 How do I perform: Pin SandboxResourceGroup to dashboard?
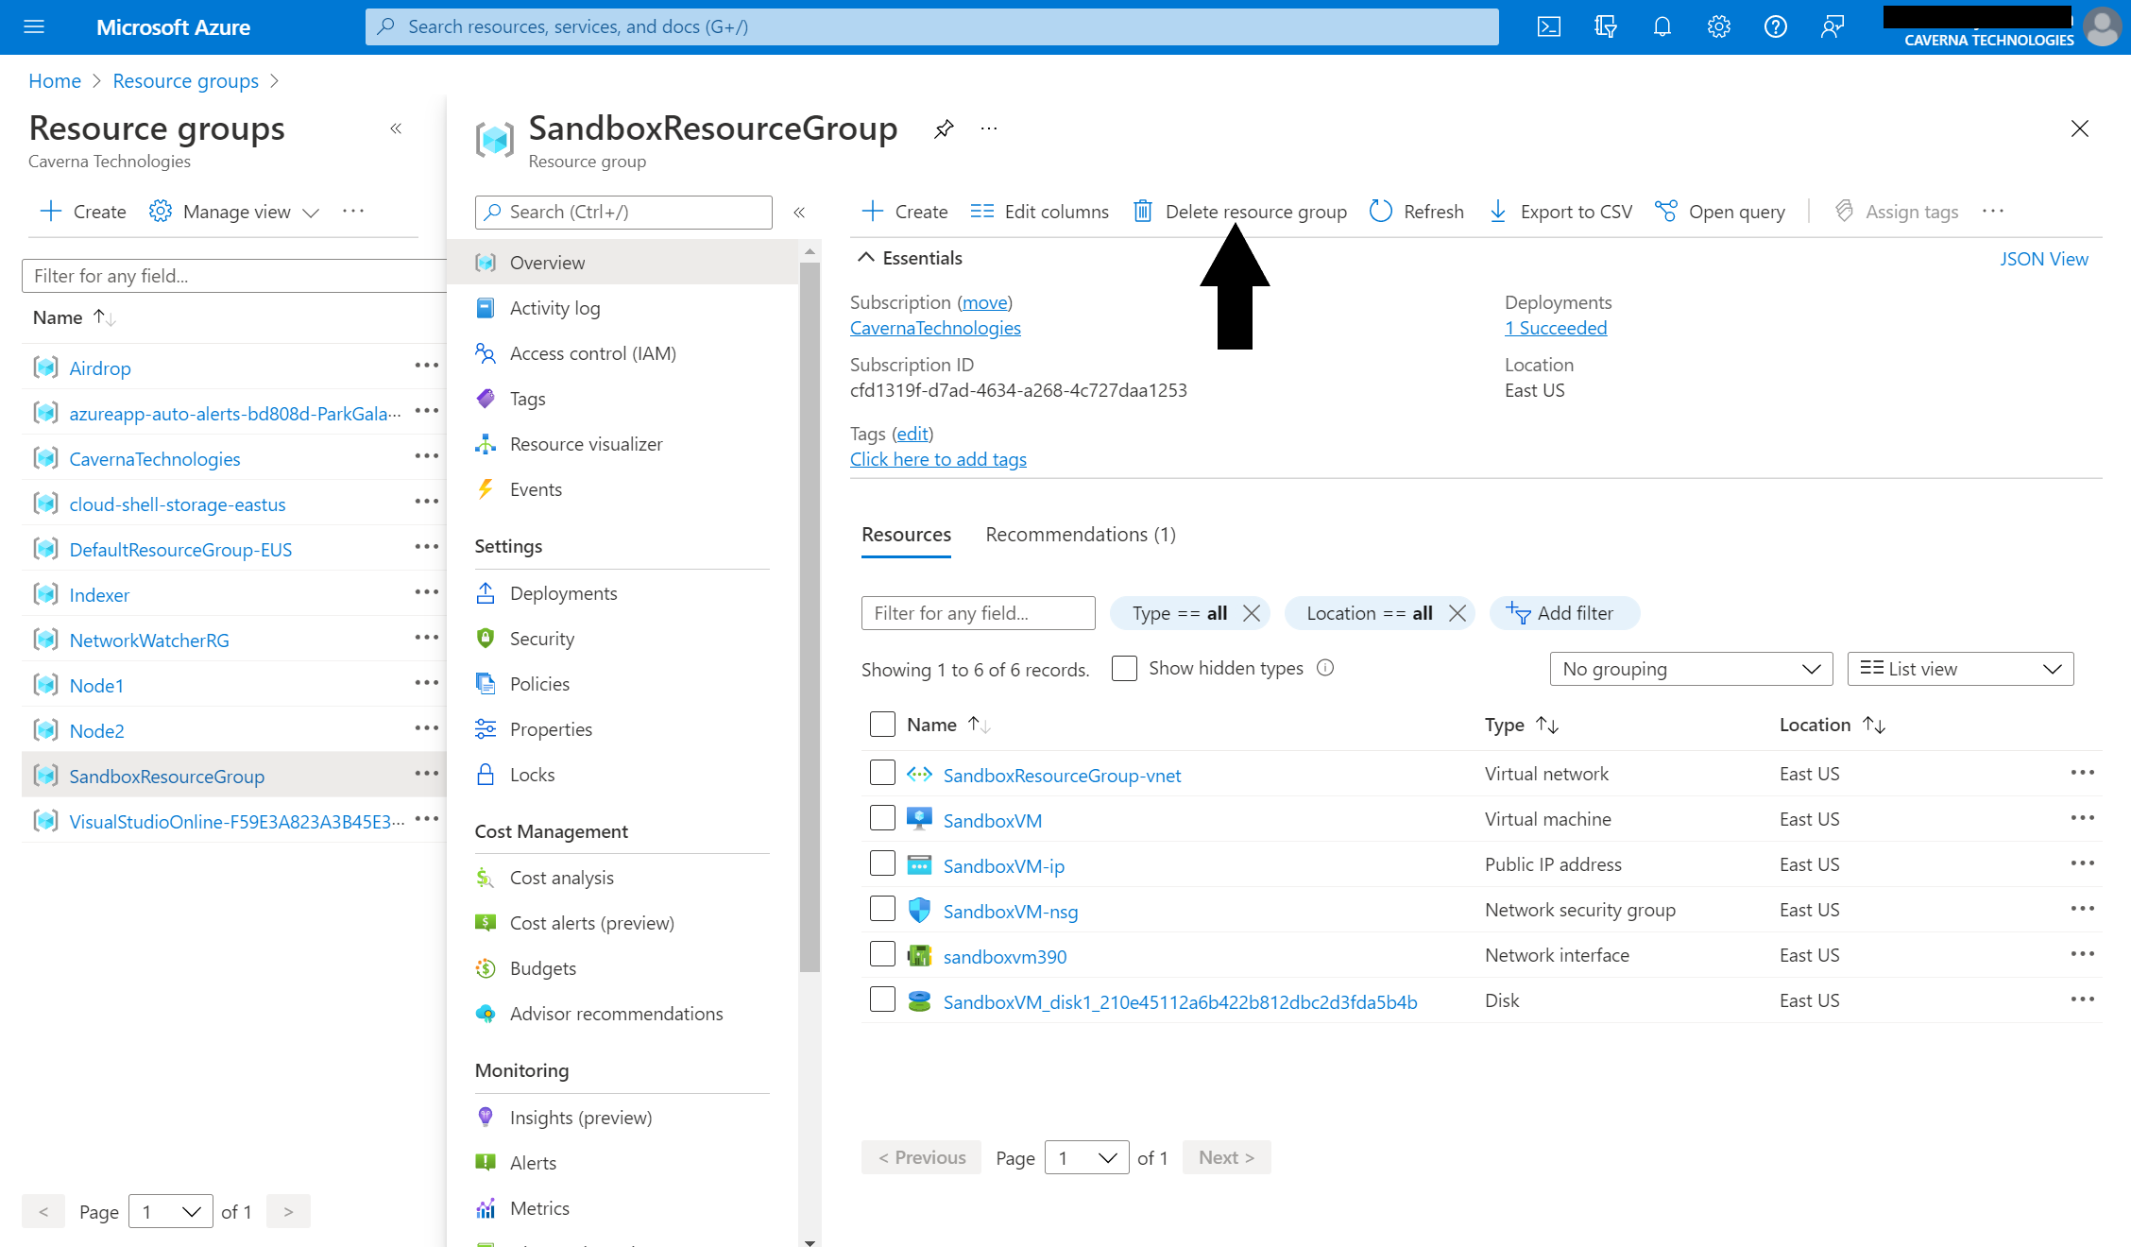click(943, 128)
